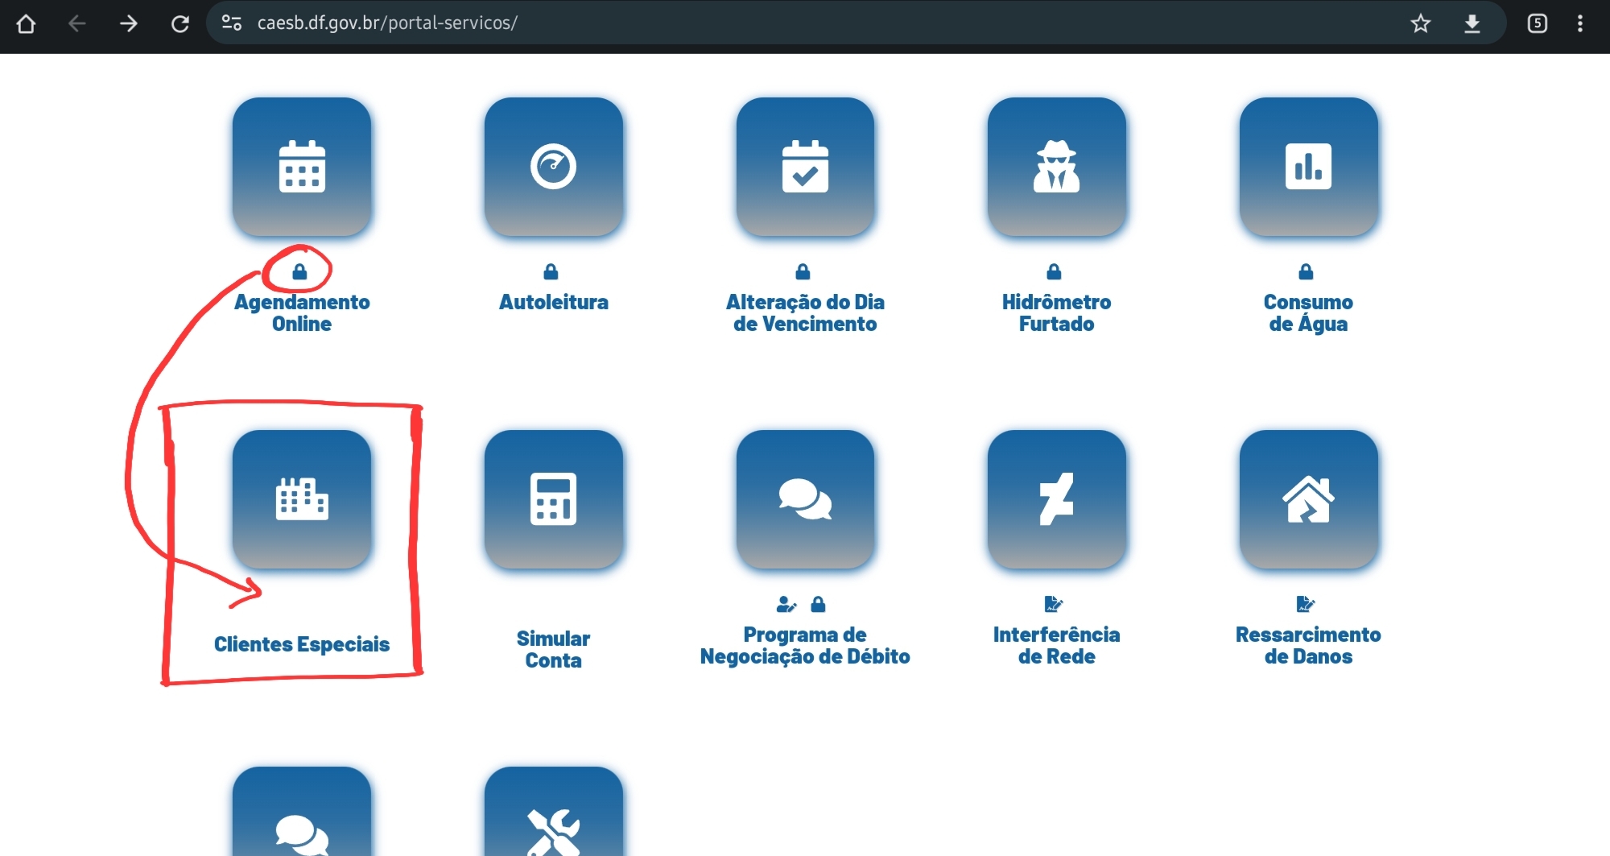Navigate back in the browser

click(x=77, y=23)
